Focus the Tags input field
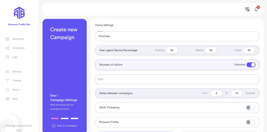This screenshot has width=267, height=132. click(x=177, y=79)
